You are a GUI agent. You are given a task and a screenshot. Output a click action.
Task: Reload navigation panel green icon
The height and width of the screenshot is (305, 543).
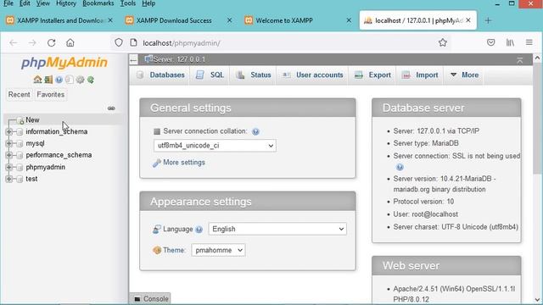click(x=91, y=80)
